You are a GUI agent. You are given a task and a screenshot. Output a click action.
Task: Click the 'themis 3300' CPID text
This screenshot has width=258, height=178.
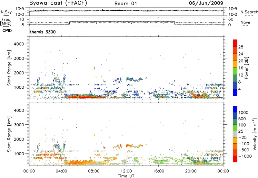click(43, 32)
